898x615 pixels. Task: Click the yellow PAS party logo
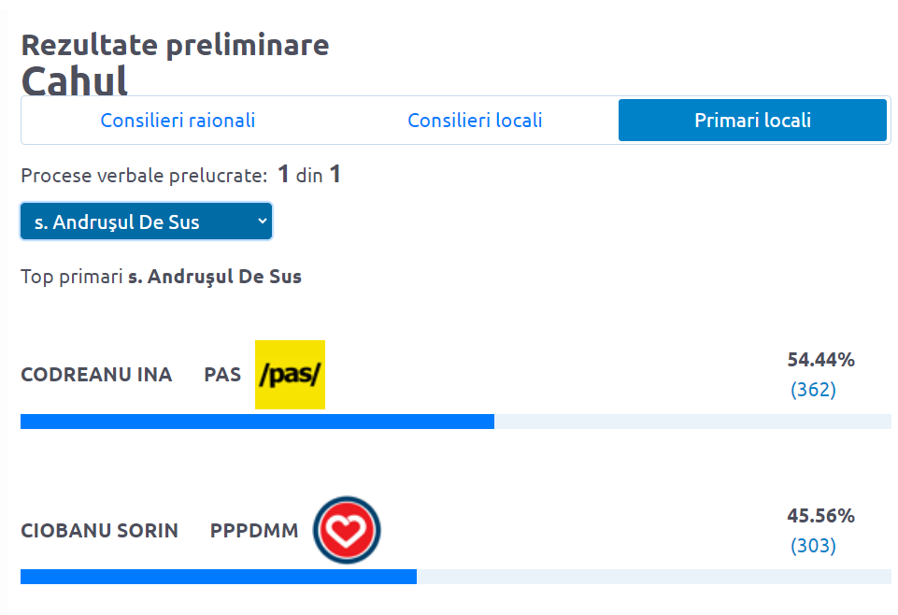point(290,375)
